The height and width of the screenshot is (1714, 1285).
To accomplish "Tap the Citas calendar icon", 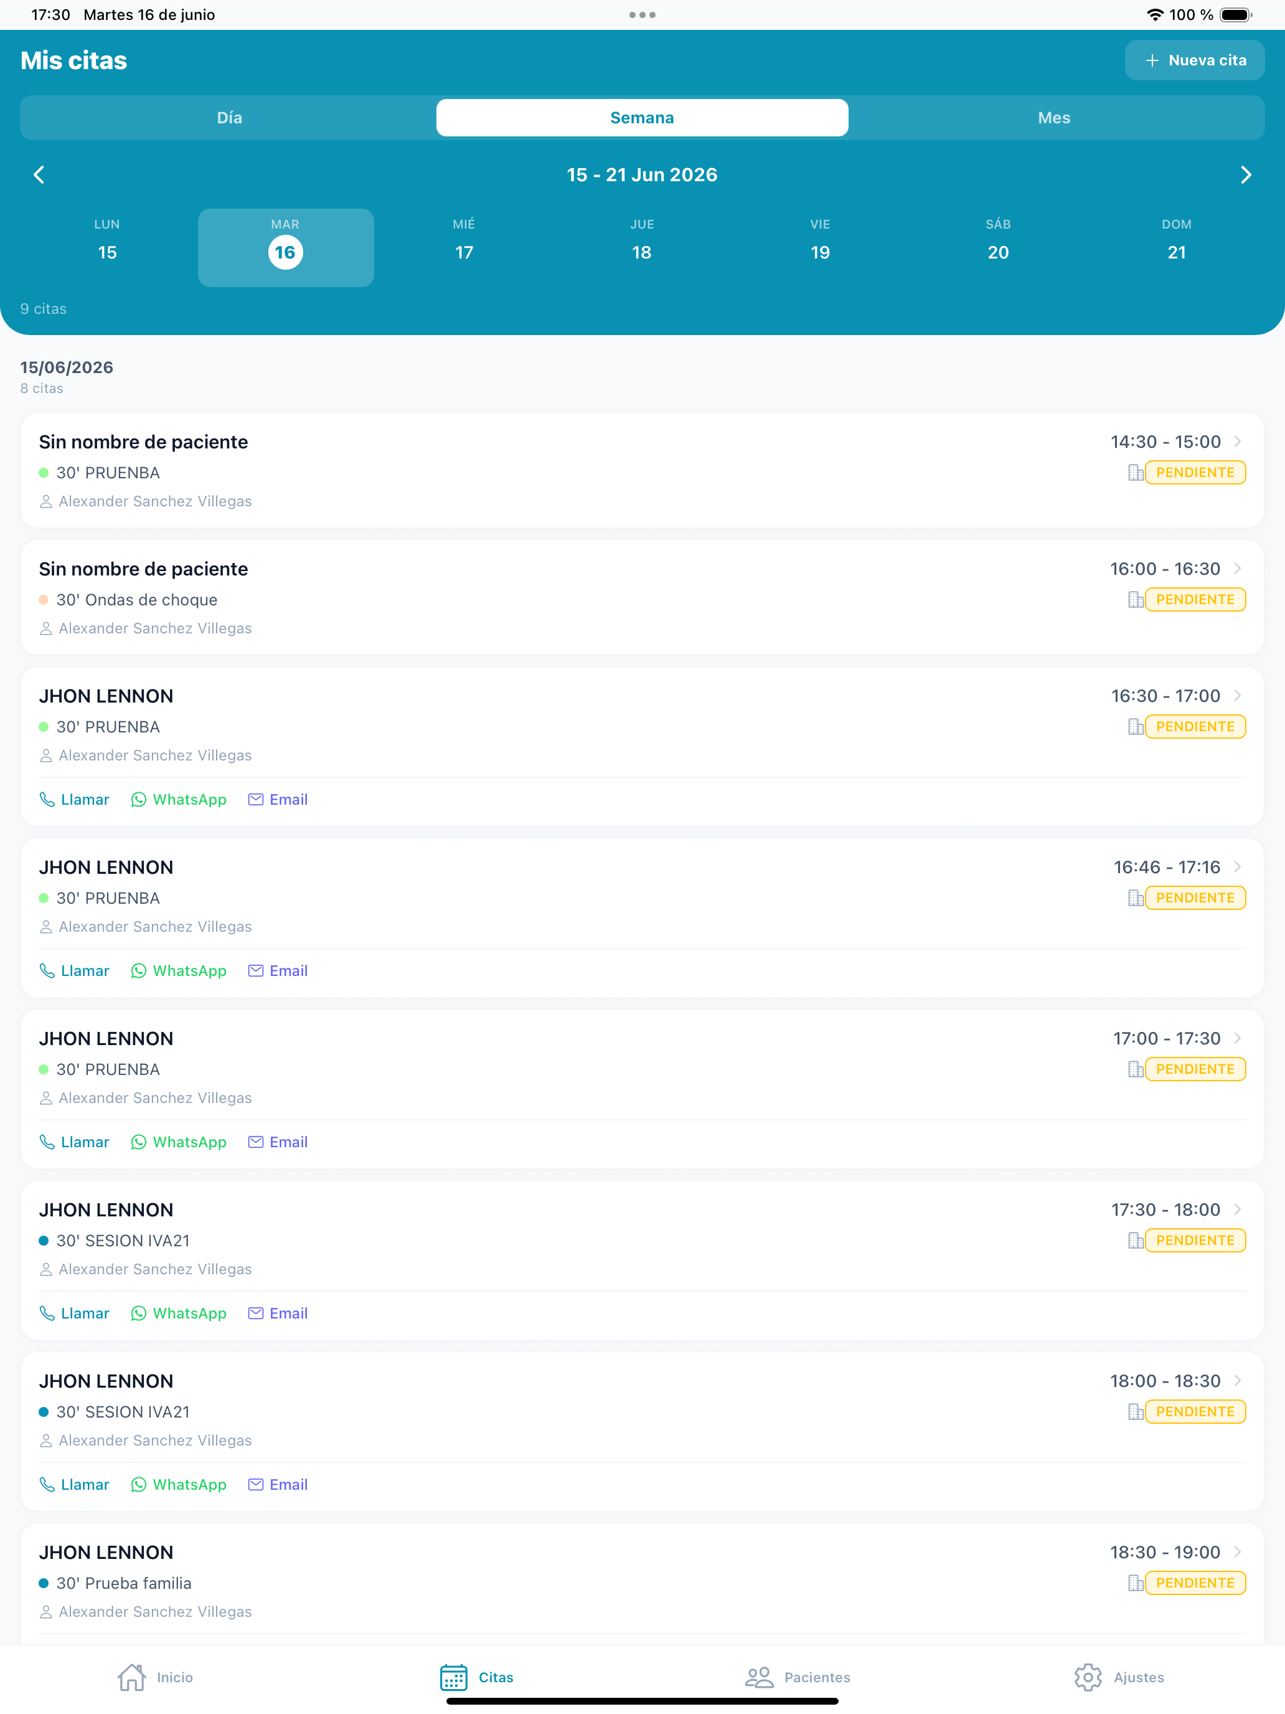I will click(454, 1677).
